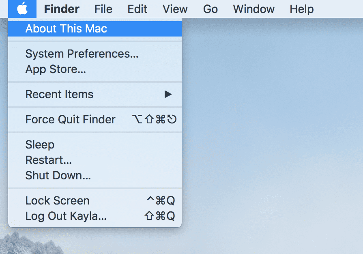Open the Help menu
This screenshot has width=363, height=254.
coord(301,9)
